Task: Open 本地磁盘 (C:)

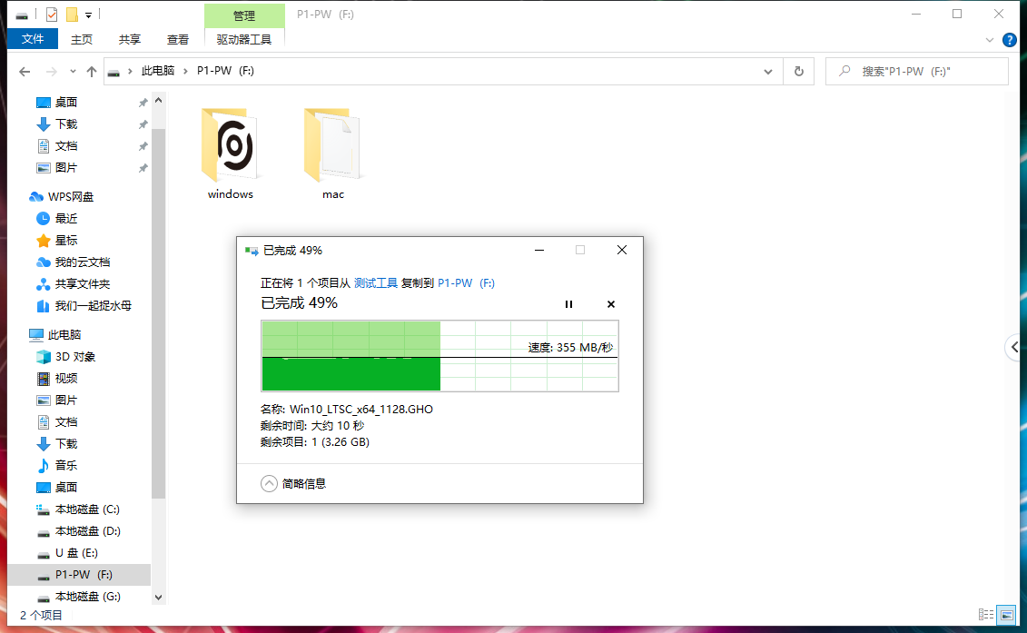Action: click(87, 509)
